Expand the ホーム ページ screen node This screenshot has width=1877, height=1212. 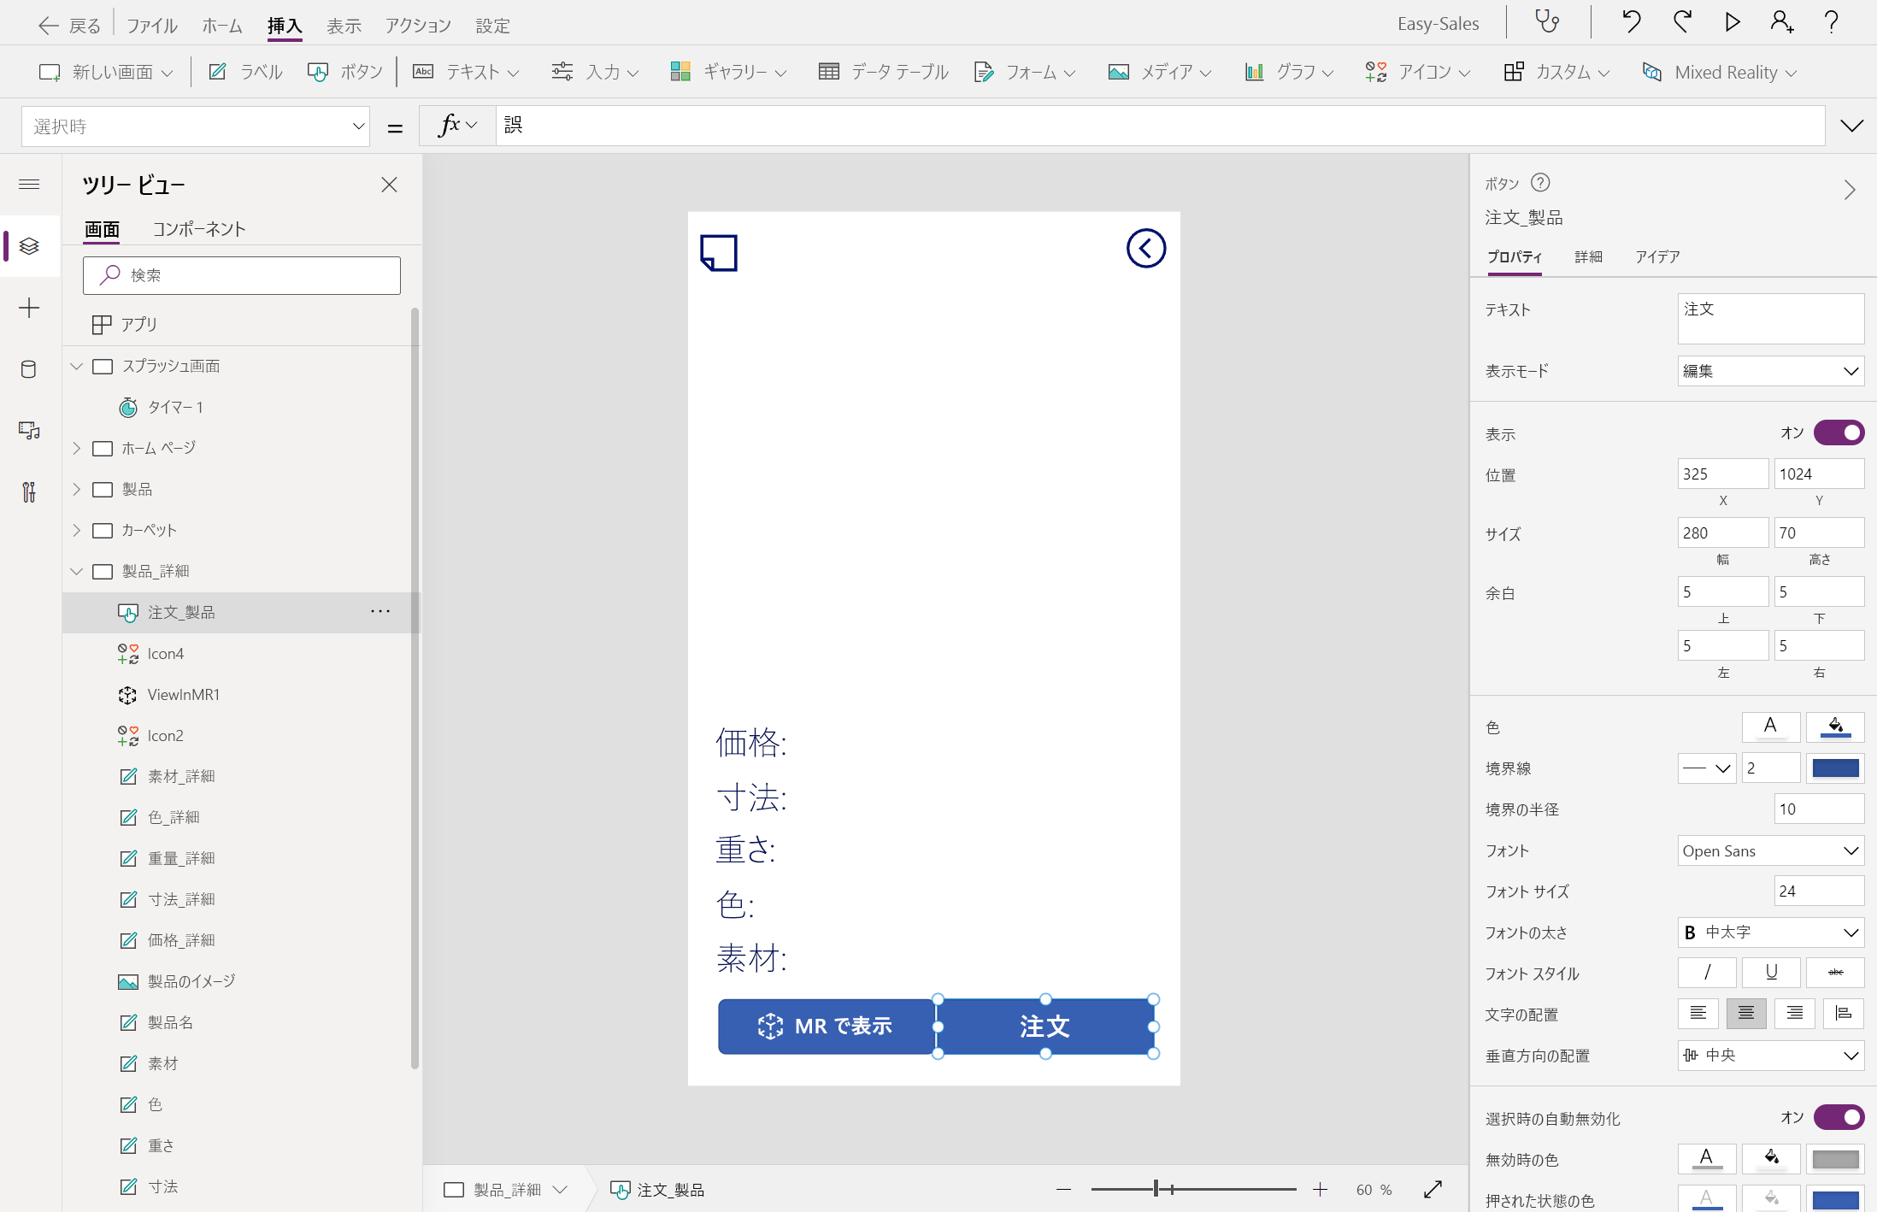tap(77, 448)
